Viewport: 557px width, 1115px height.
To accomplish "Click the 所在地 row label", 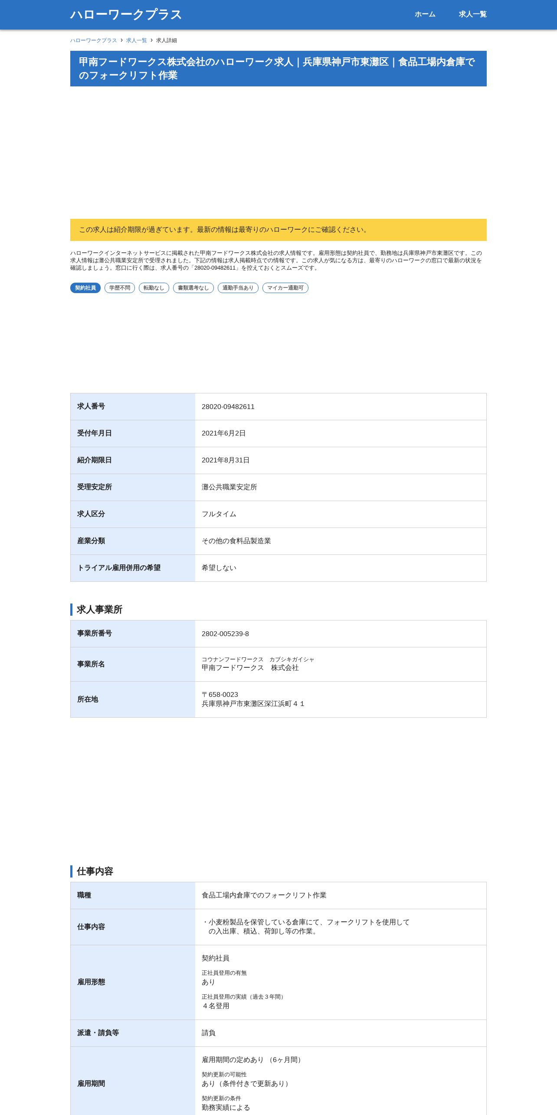I will (x=88, y=699).
